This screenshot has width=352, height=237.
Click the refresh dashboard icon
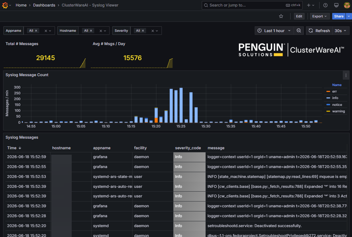coord(311,30)
